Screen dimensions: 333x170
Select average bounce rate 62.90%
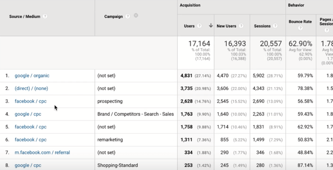tap(300, 44)
